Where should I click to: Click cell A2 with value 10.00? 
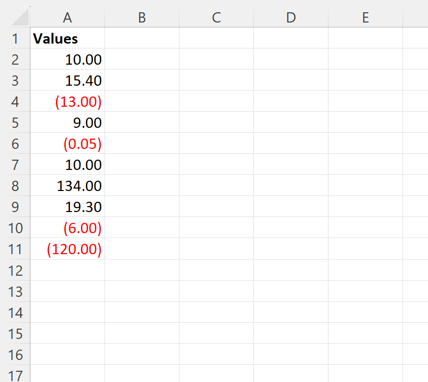[68, 59]
